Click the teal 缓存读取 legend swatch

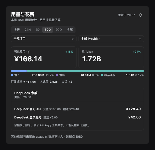[102, 75]
